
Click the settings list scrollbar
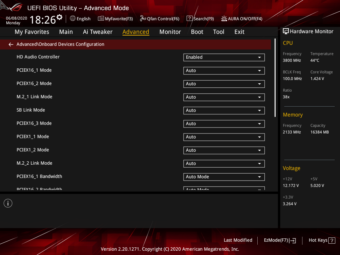click(x=275, y=78)
